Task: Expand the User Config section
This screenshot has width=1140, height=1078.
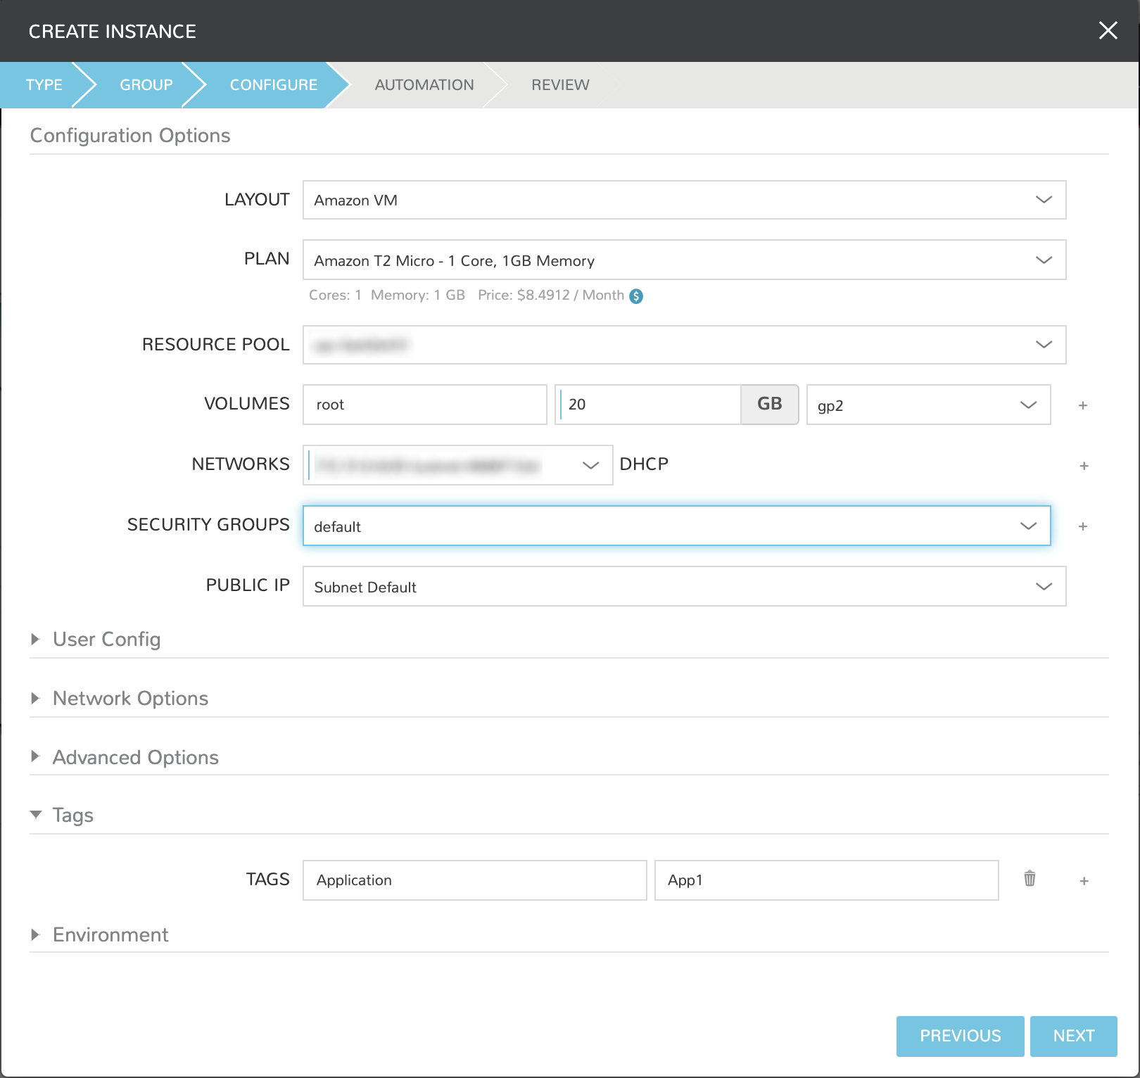Action: 106,640
